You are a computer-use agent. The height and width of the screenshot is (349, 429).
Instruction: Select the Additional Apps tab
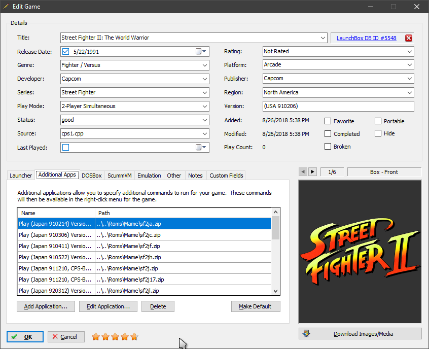pos(57,174)
